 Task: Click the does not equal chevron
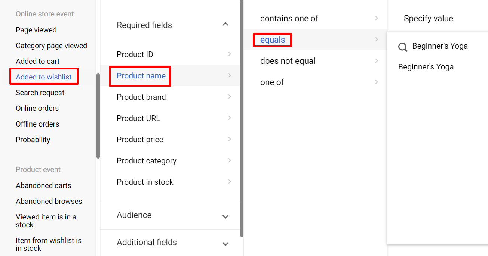click(377, 61)
